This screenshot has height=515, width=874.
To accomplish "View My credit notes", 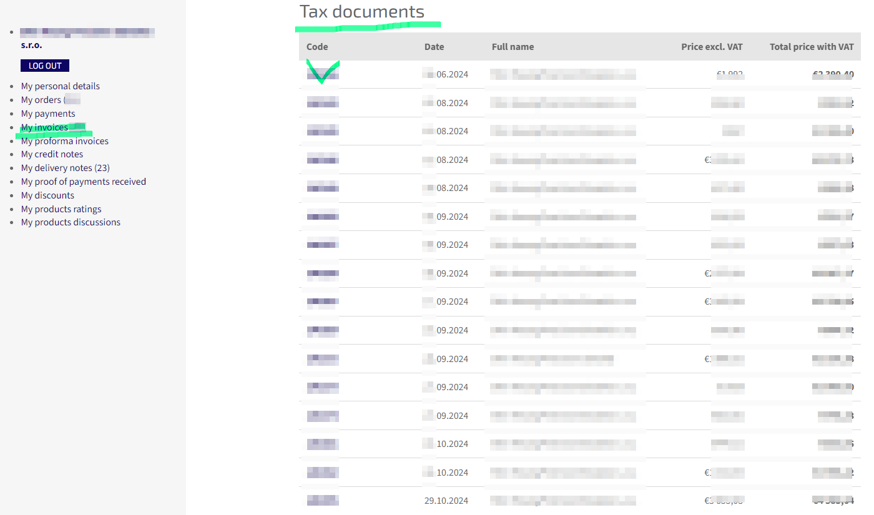I will coord(52,154).
